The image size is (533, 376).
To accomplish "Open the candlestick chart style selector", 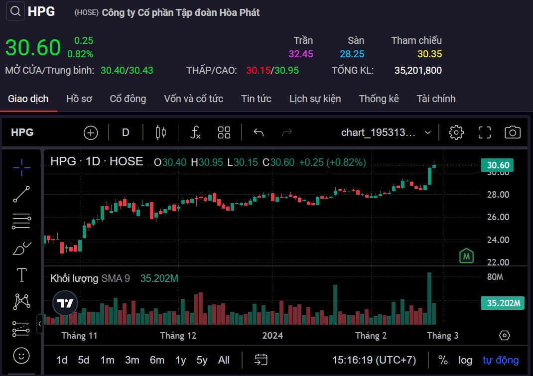I will [161, 132].
